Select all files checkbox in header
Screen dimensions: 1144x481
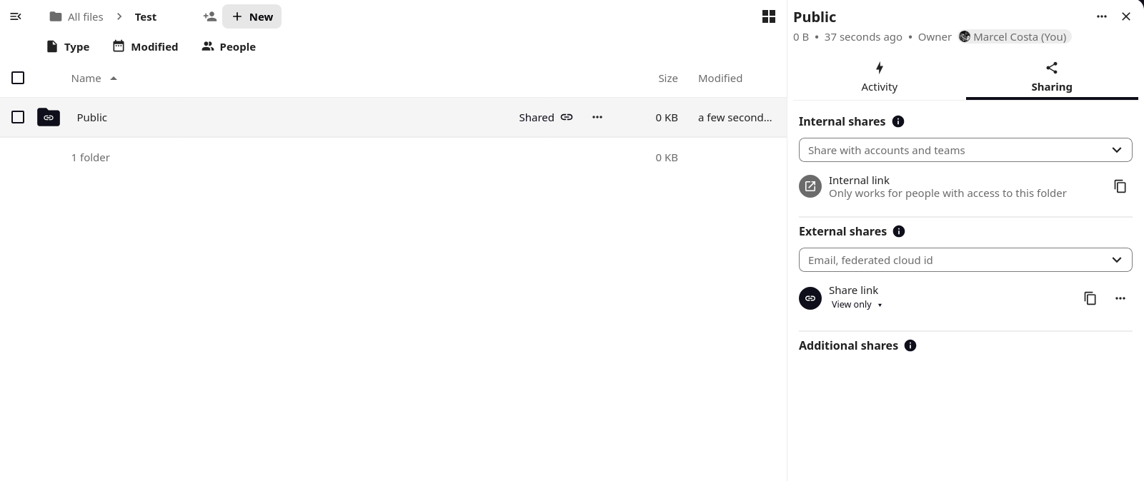(18, 78)
